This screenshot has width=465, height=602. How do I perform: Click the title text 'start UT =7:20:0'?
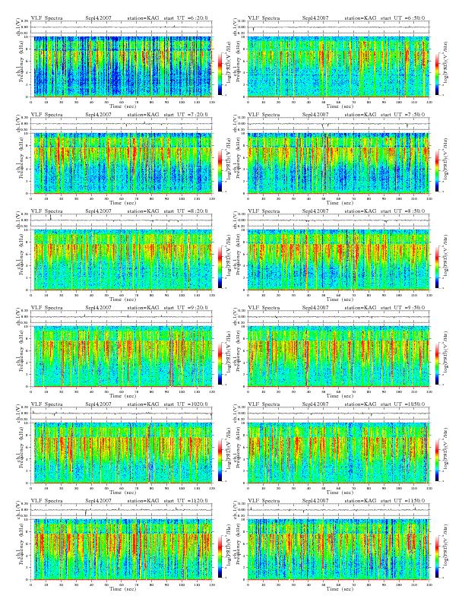pos(185,115)
